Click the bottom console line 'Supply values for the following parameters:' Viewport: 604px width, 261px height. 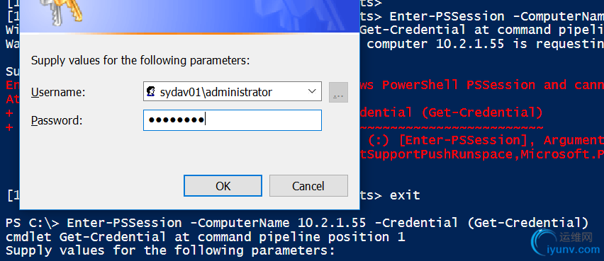pyautogui.click(x=171, y=250)
